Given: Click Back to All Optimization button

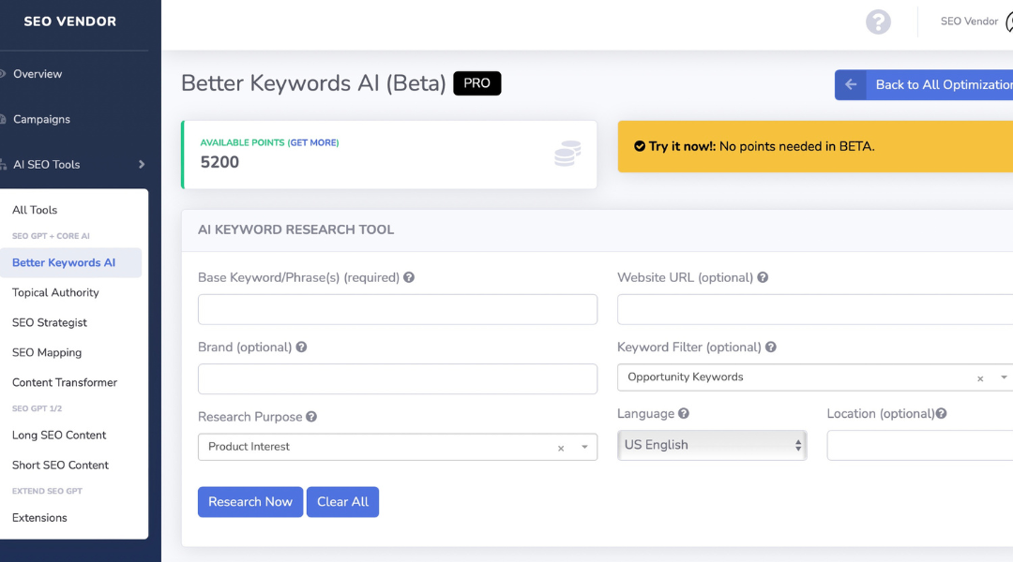Looking at the screenshot, I should tap(924, 84).
